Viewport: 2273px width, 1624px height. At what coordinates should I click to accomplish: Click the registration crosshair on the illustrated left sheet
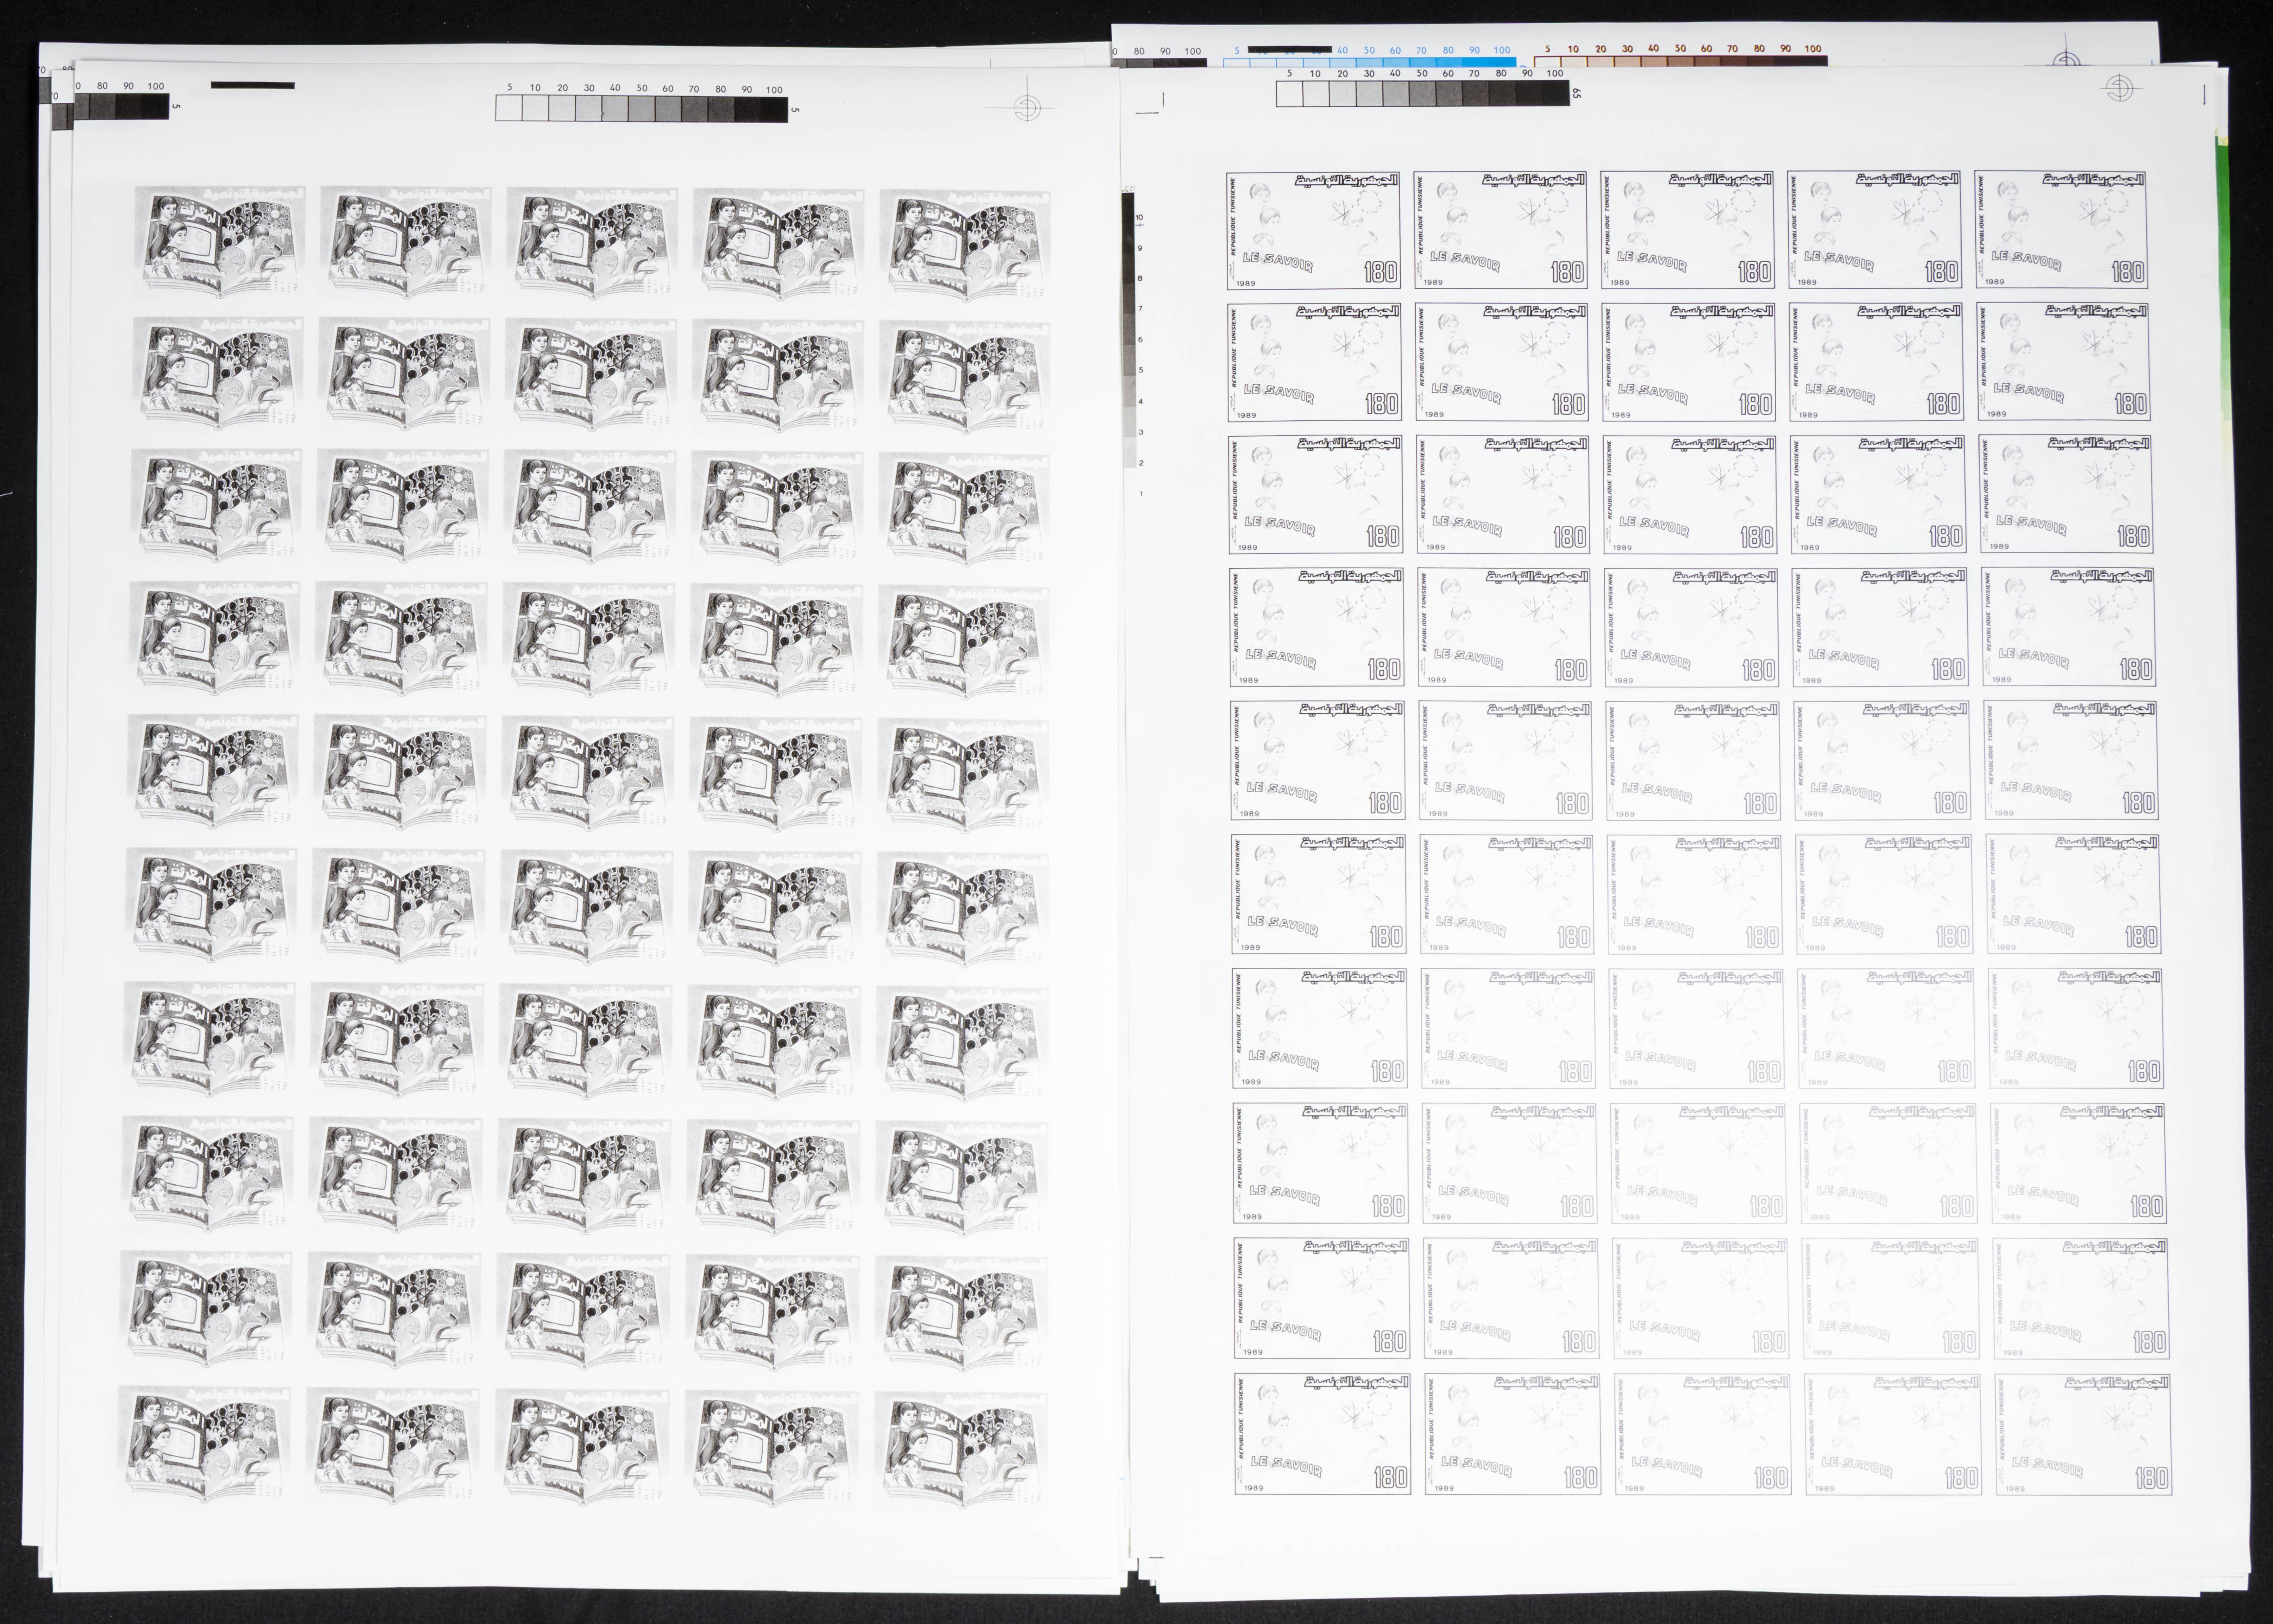tap(1028, 107)
